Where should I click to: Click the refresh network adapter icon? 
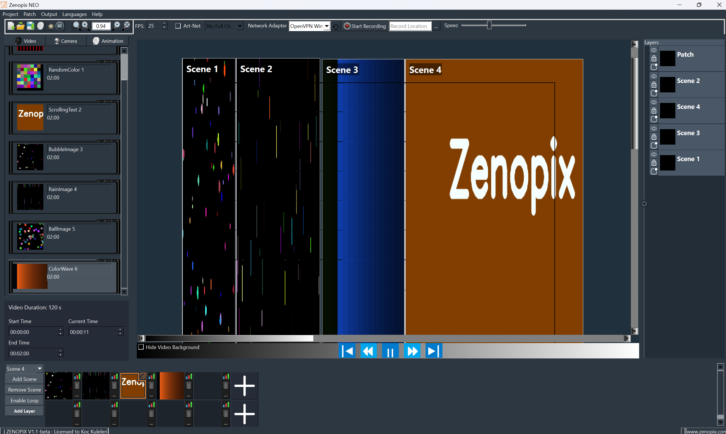tap(335, 27)
